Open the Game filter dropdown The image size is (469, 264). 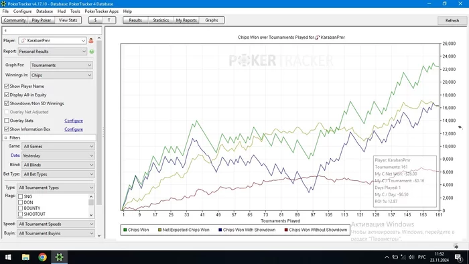(58, 146)
